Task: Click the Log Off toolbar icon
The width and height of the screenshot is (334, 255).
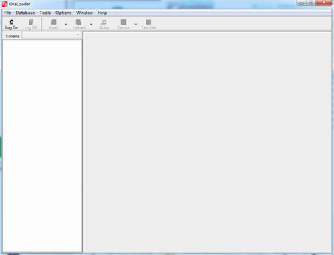Action: 31,22
